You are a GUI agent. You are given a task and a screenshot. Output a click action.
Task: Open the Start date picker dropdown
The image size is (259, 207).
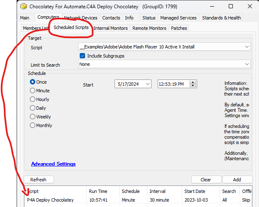point(148,84)
